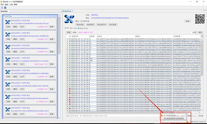
Task: Click the 转账 button next to the balance
Action: tap(69, 32)
